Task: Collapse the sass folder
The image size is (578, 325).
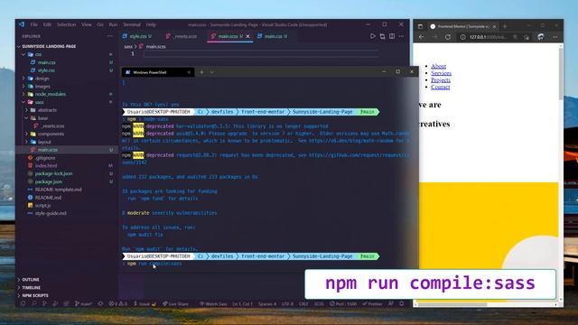Action: click(x=39, y=102)
